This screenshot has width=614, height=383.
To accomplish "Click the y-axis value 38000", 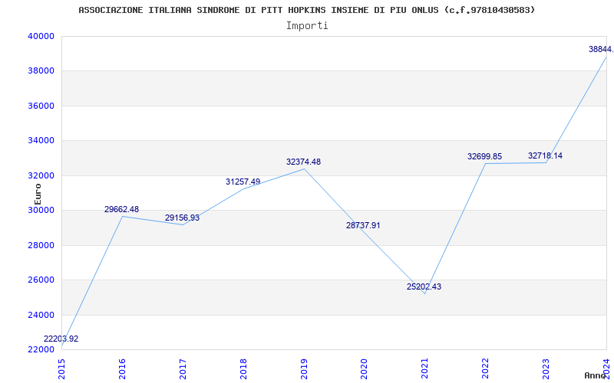I will pyautogui.click(x=41, y=71).
